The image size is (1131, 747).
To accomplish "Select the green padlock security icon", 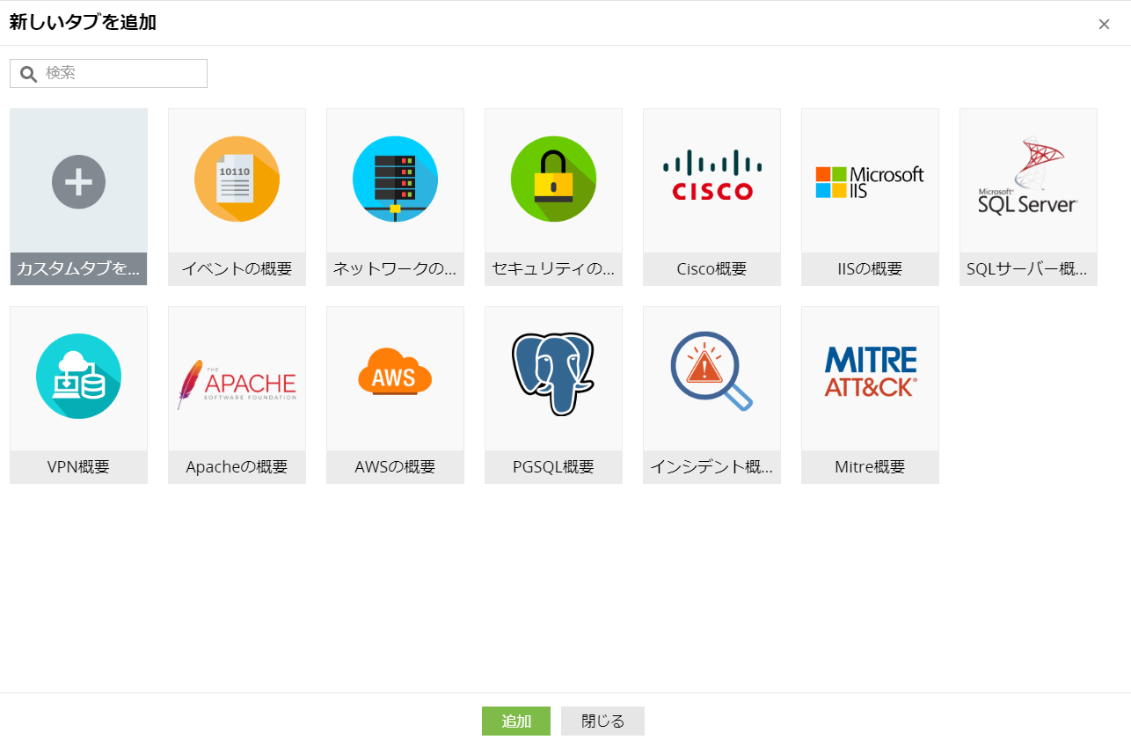I will point(553,179).
